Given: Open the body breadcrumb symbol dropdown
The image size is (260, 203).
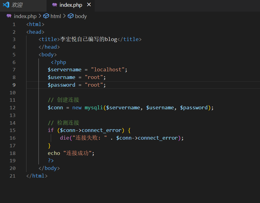Looking at the screenshot, I should point(81,16).
